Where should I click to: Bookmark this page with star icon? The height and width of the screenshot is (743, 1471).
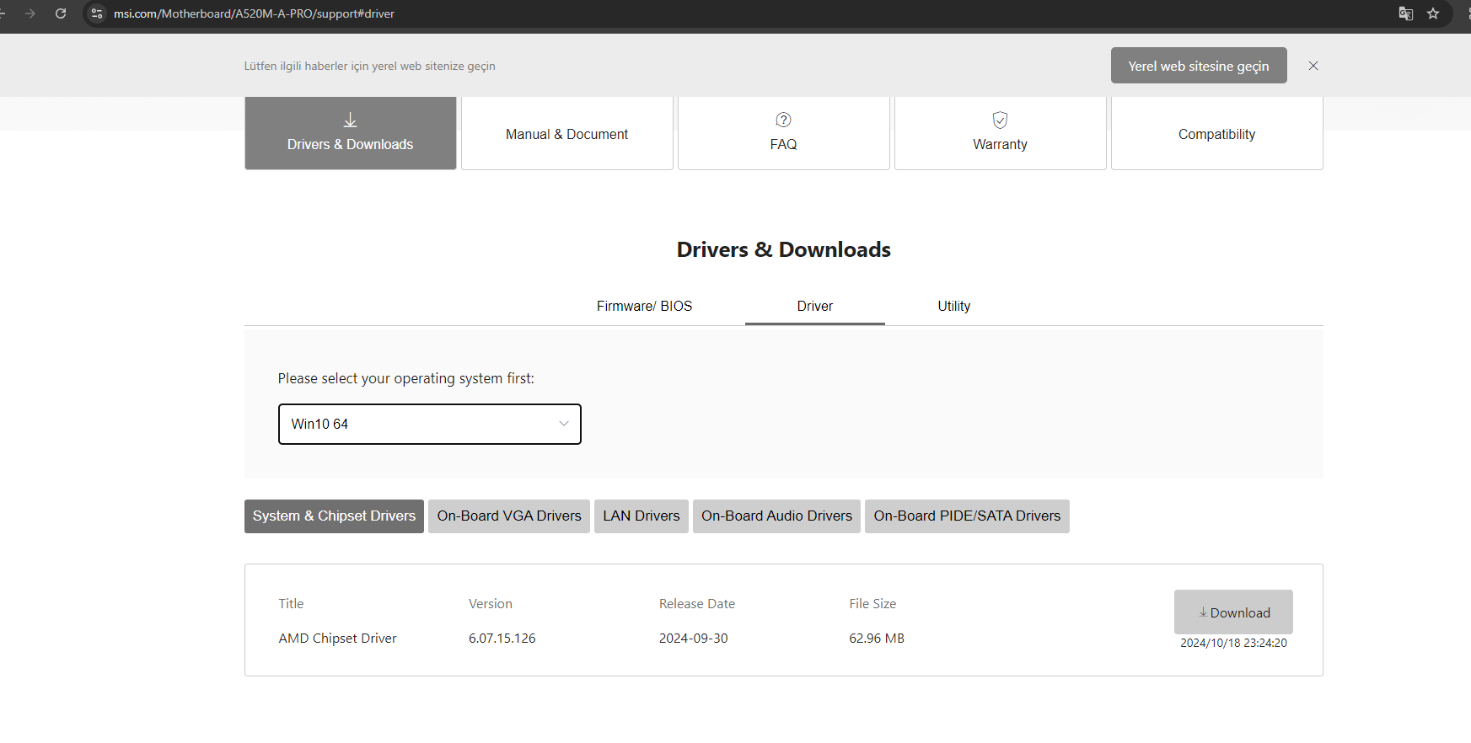pyautogui.click(x=1433, y=13)
